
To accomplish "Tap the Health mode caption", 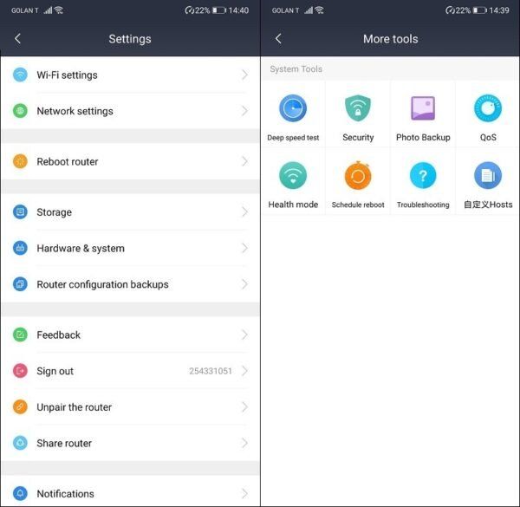I will click(x=293, y=205).
